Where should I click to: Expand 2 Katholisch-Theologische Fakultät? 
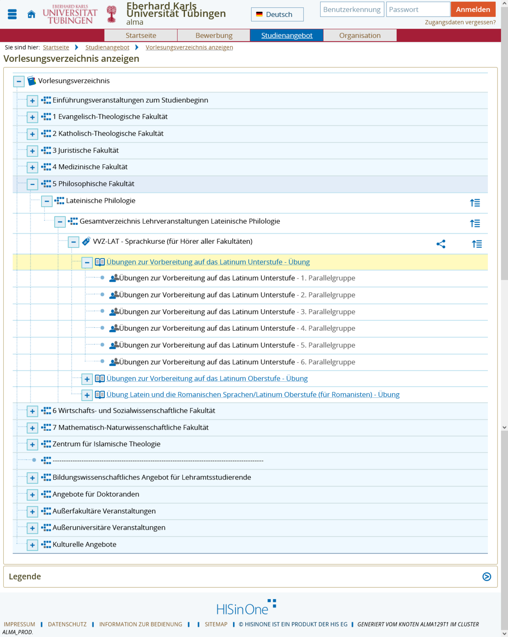click(32, 134)
